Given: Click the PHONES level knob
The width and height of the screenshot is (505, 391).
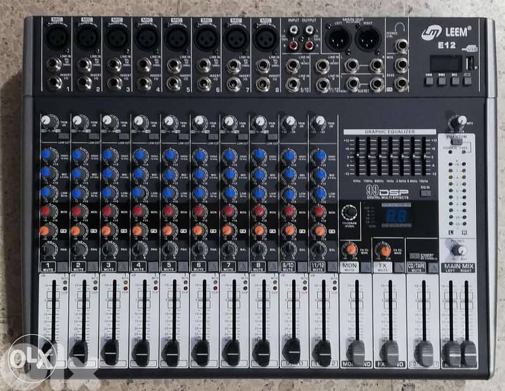Looking at the screenshot, I should coord(458,250).
